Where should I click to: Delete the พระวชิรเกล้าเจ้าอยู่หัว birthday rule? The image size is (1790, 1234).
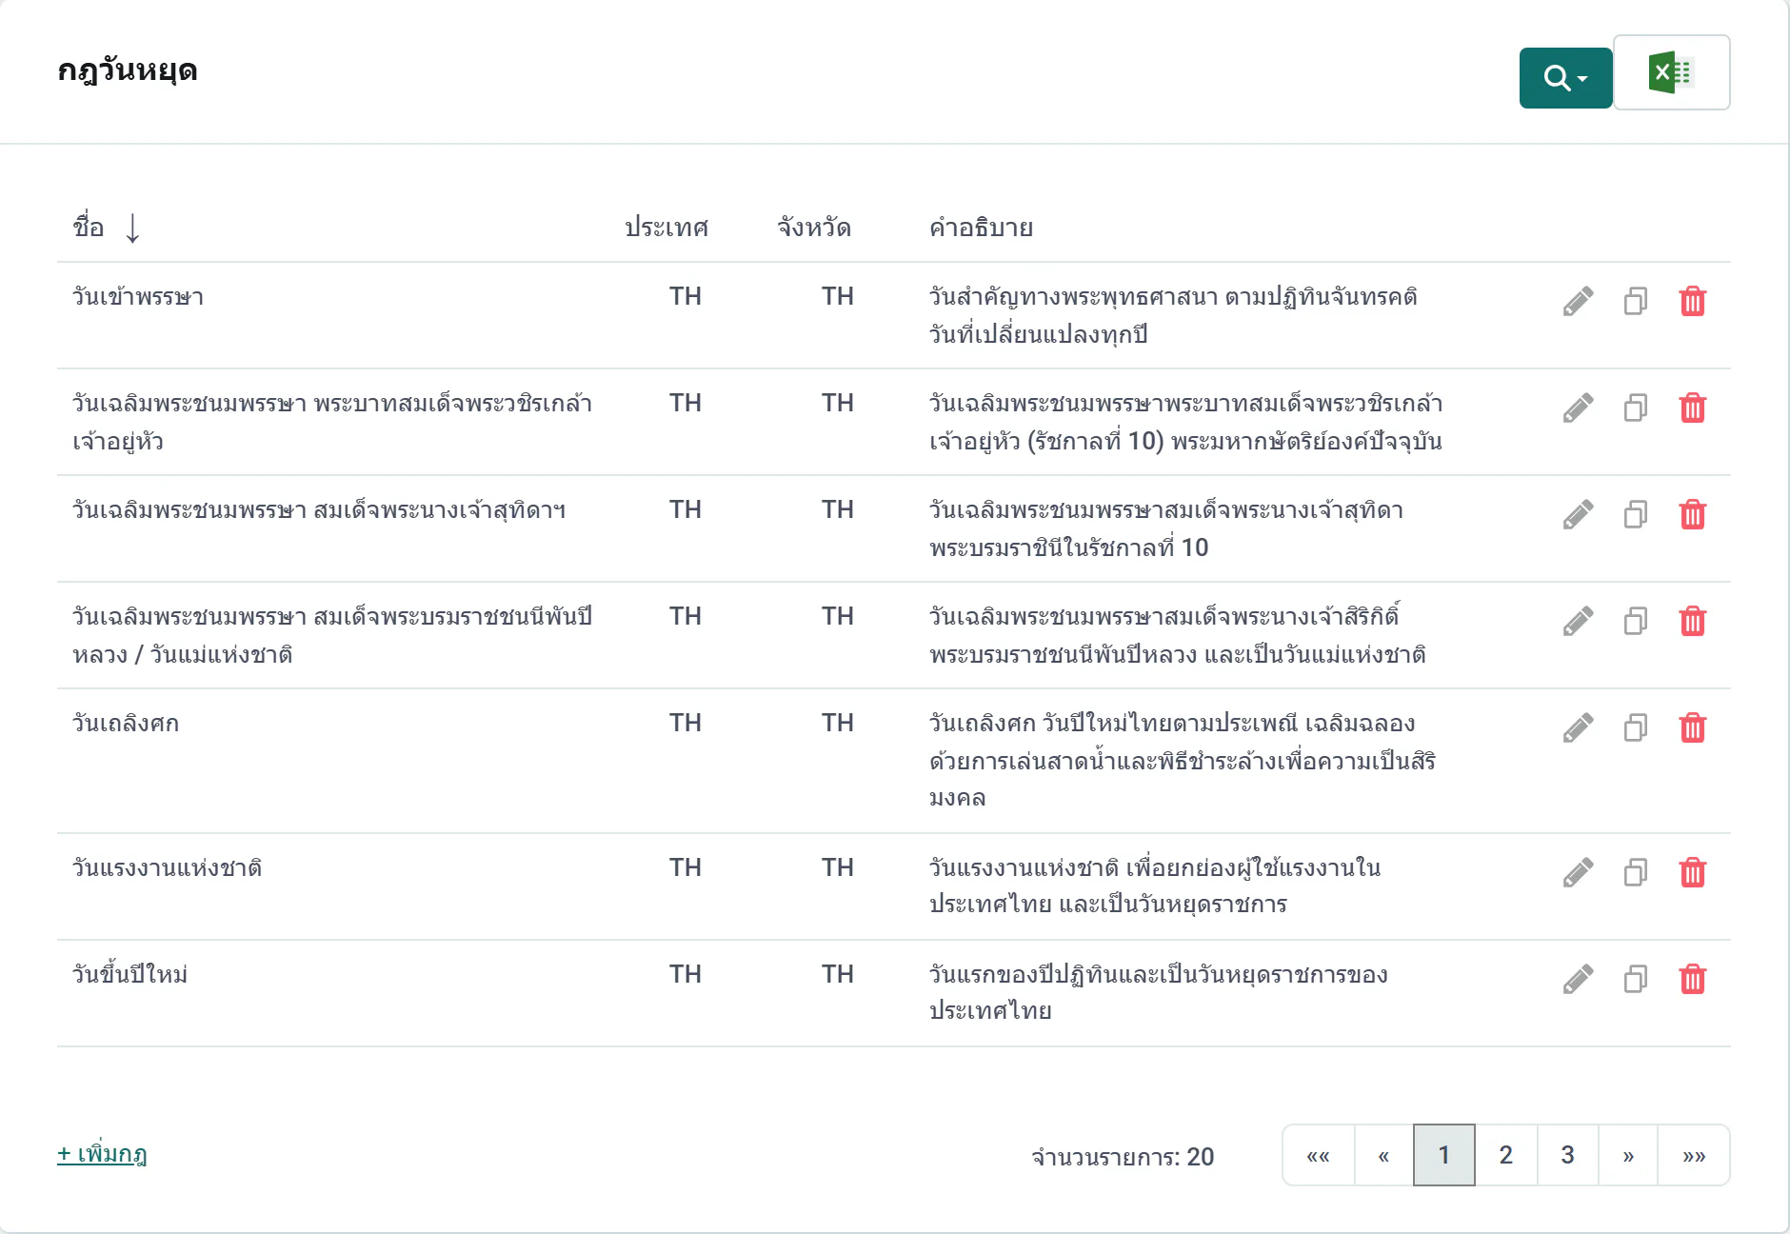[1693, 408]
